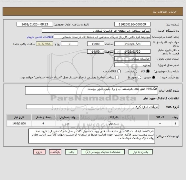Click the goods group field ابزارآلات اندازه گیری
This screenshot has width=186, height=180.
pos(93,107)
